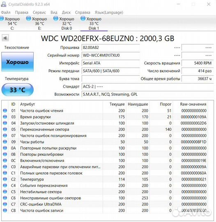Click the Хорошо health status button
The height and width of the screenshot is (222, 216).
tap(17, 62)
